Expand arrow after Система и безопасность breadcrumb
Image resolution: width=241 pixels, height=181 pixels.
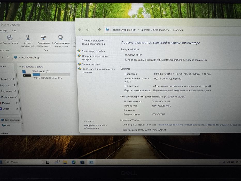(171, 30)
